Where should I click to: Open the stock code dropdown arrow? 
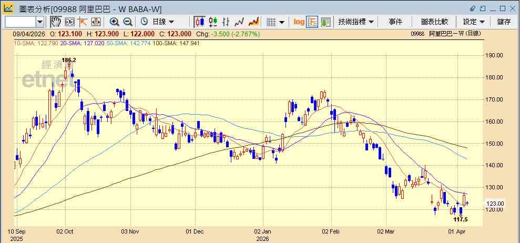[x=40, y=22]
